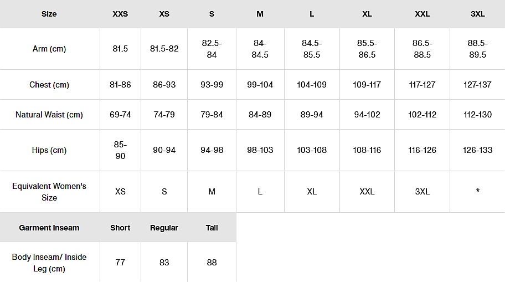Select the Regular inseam column header

[x=164, y=228]
